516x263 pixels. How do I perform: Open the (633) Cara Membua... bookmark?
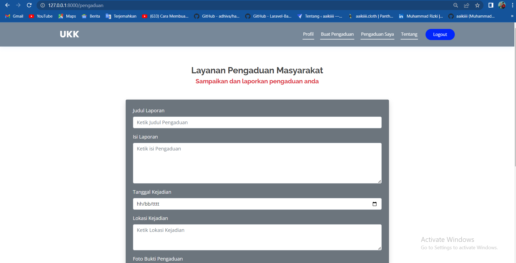click(x=165, y=16)
